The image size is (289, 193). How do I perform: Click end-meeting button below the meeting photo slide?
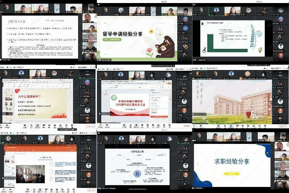(x=91, y=190)
